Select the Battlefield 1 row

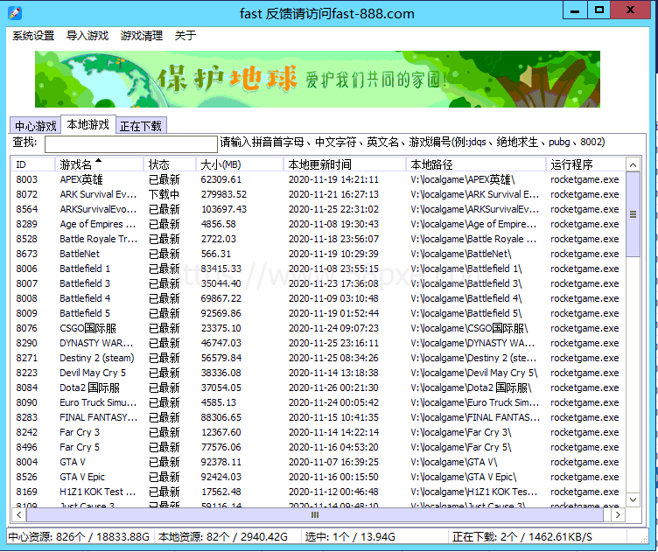[318, 269]
